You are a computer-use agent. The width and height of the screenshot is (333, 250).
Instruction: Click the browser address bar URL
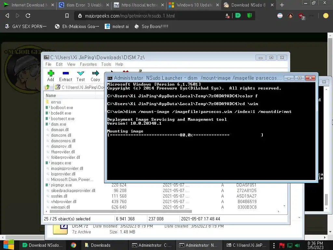130,16
